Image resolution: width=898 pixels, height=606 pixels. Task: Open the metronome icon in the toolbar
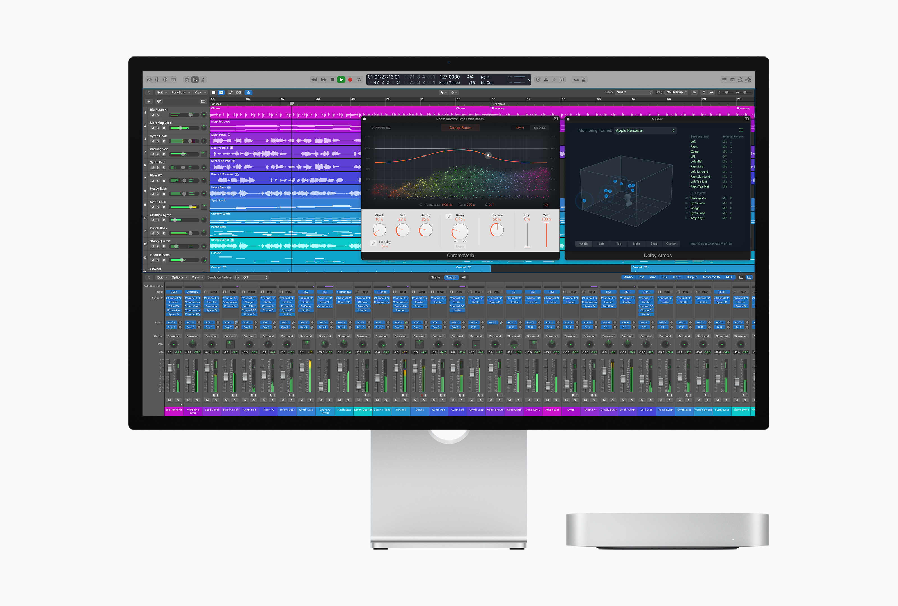click(583, 80)
